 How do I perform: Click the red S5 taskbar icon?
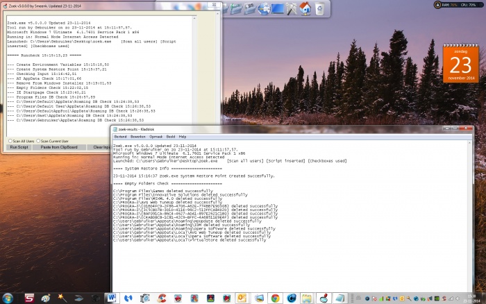[x=30, y=297]
